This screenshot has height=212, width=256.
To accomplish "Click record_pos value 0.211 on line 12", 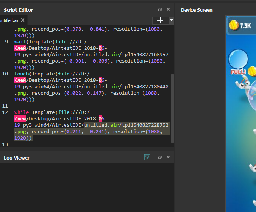I will tap(74, 132).
